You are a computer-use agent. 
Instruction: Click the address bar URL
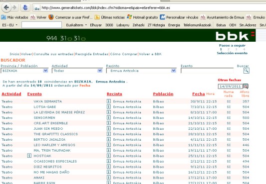coord(106,8)
